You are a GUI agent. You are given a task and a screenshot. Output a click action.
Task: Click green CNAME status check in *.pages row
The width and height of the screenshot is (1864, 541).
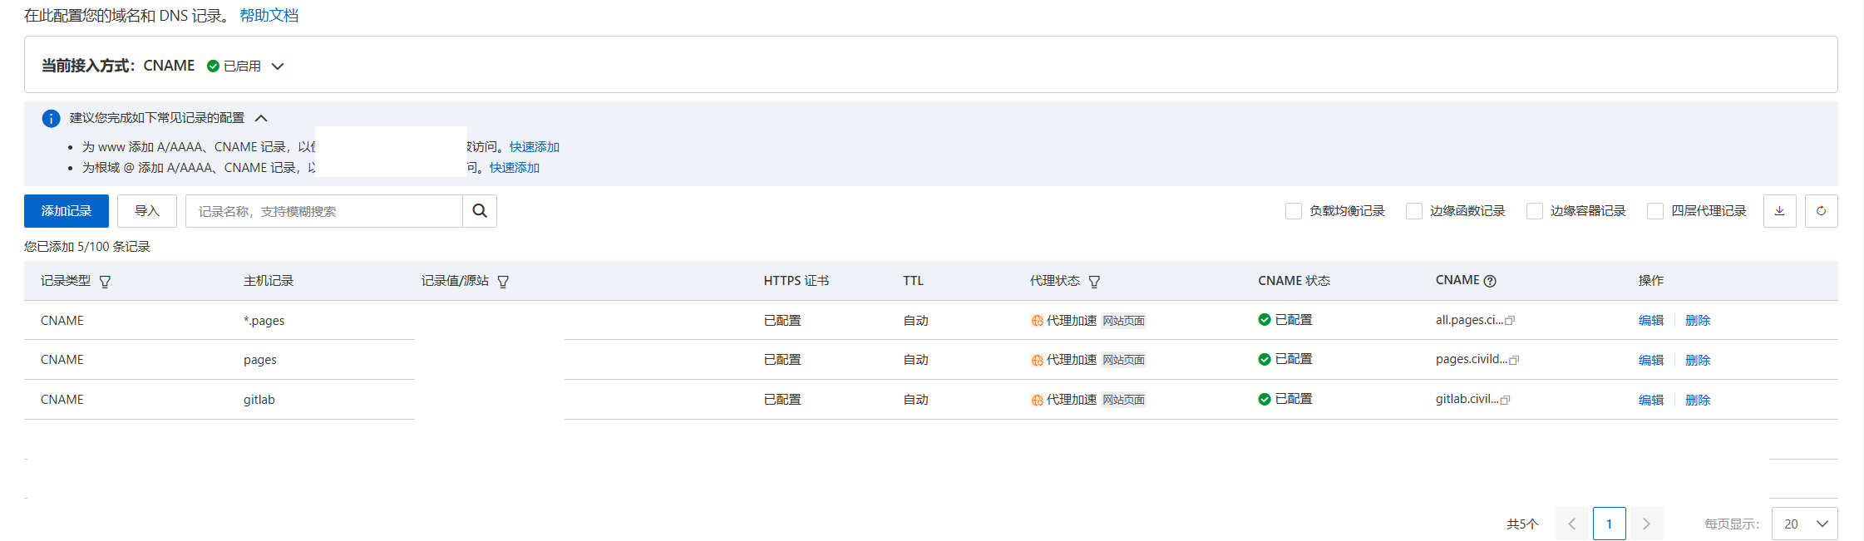[x=1265, y=320]
